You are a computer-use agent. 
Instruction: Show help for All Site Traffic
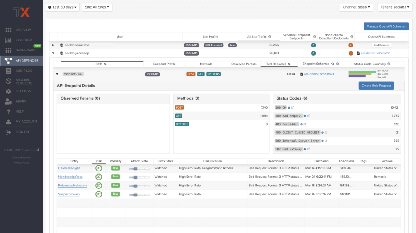270,37
